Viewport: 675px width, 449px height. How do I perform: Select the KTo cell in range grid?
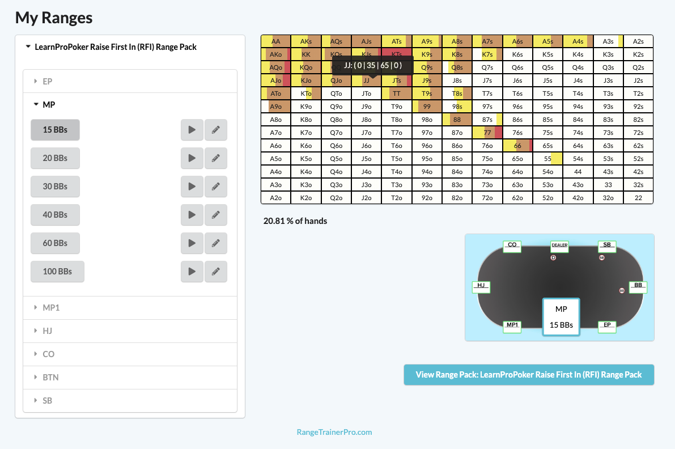306,94
